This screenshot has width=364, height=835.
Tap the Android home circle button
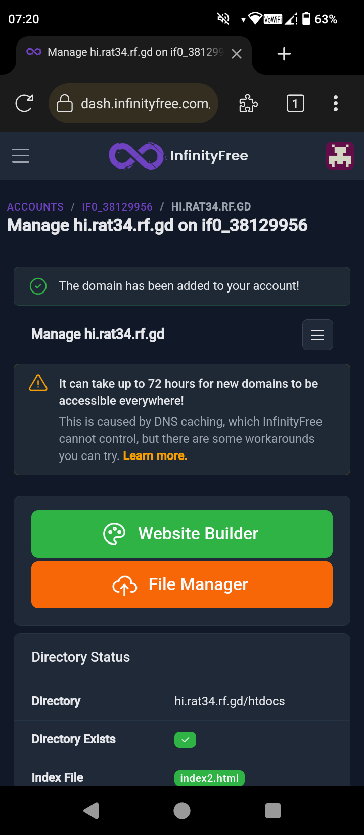coord(182,811)
